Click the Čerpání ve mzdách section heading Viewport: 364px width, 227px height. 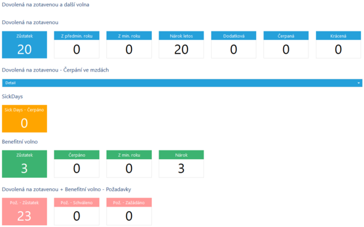coord(56,70)
